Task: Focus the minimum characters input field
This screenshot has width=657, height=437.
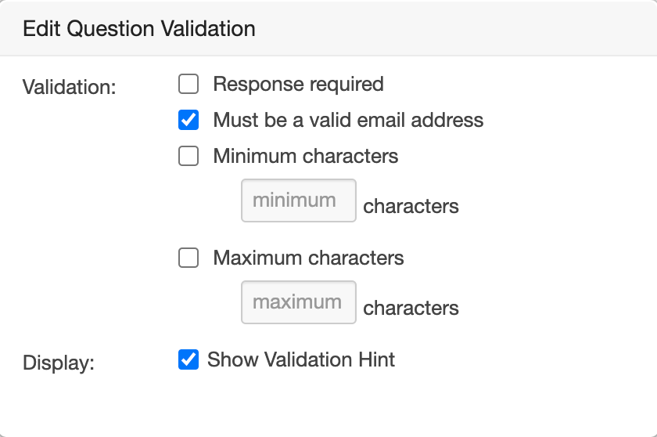Action: [x=298, y=200]
